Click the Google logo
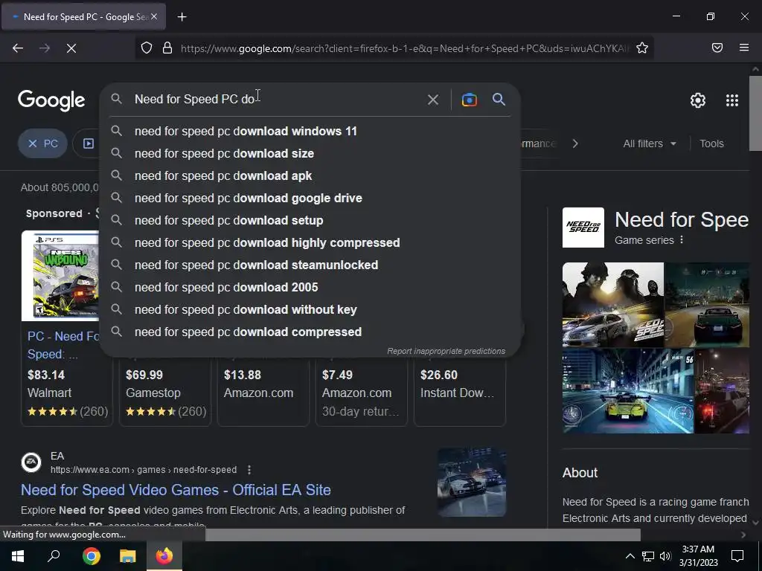The width and height of the screenshot is (762, 571). click(x=51, y=100)
